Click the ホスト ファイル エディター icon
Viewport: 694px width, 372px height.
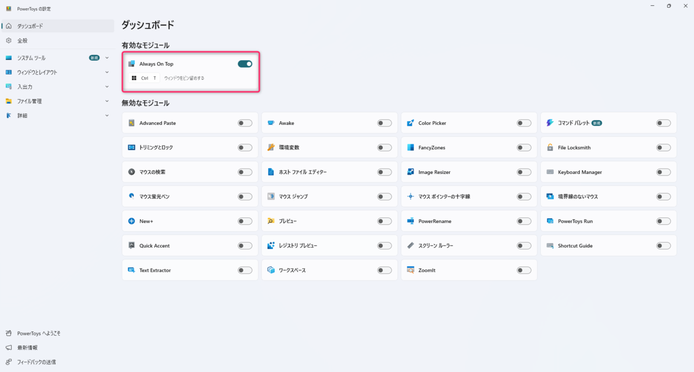tap(271, 172)
